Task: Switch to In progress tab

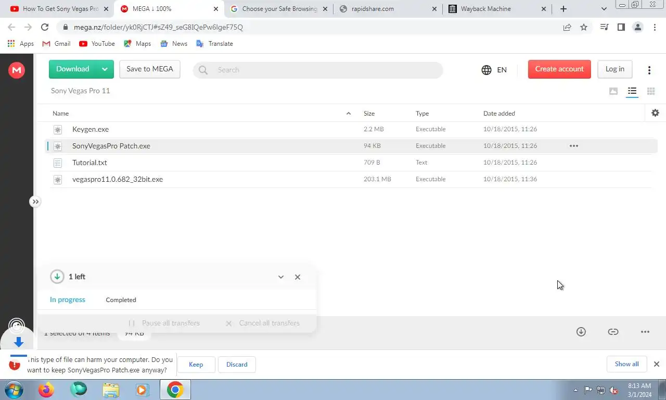Action: [68, 299]
